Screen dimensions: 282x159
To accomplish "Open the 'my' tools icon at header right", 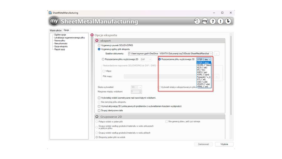I will coord(205,21).
